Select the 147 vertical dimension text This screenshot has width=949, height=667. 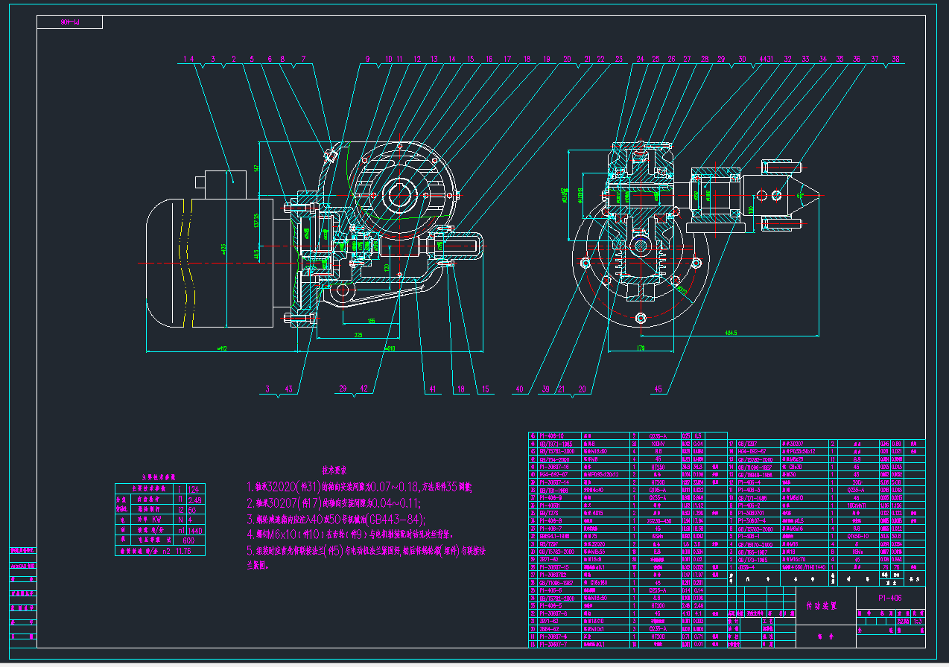click(x=256, y=169)
